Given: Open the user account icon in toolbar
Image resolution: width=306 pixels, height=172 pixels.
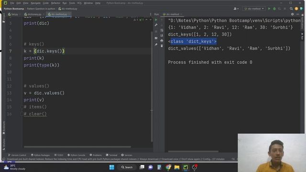Looking at the screenshot, I should 236,9.
